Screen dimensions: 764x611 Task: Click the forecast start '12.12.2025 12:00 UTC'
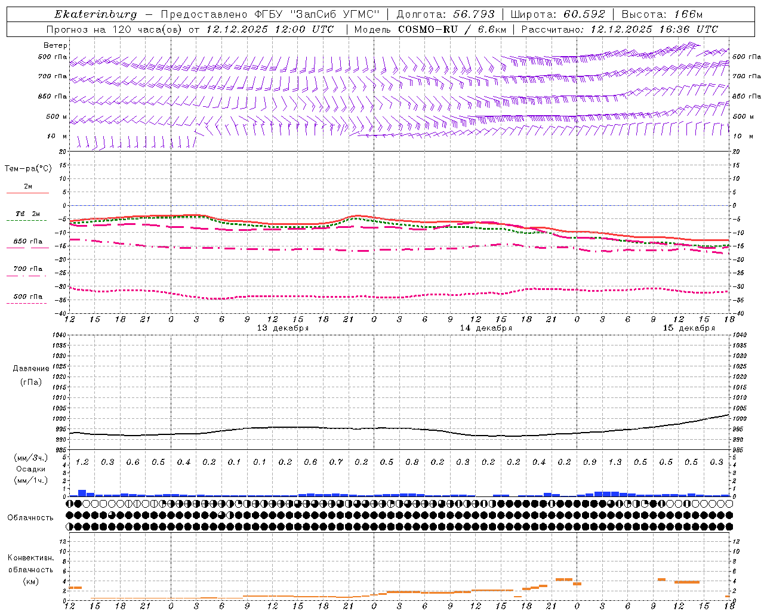click(270, 29)
